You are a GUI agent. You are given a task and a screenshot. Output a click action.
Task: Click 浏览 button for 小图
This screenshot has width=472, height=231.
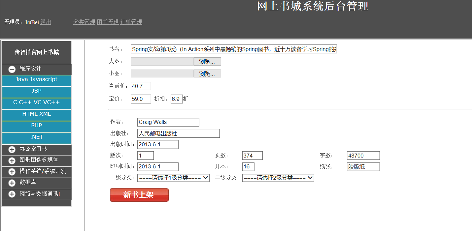(x=207, y=73)
